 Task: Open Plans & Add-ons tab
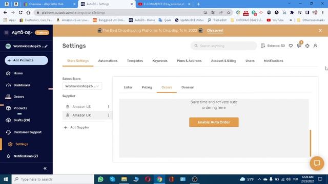pyautogui.click(x=189, y=61)
